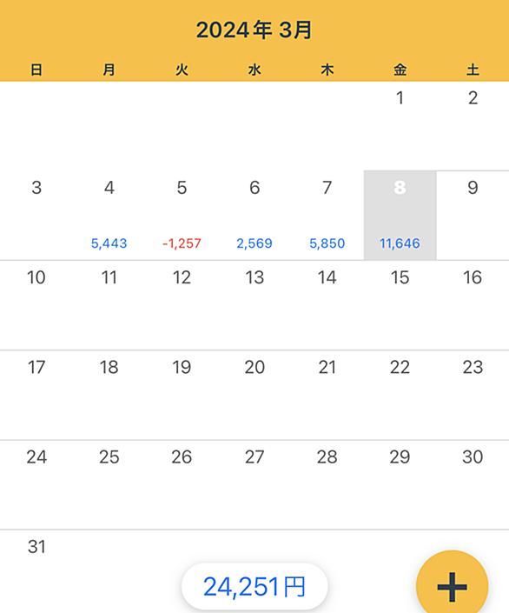
Task: Open the -1,257 entry on March 5
Action: tap(182, 243)
